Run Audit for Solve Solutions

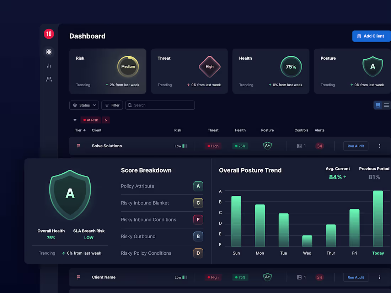[x=355, y=146]
